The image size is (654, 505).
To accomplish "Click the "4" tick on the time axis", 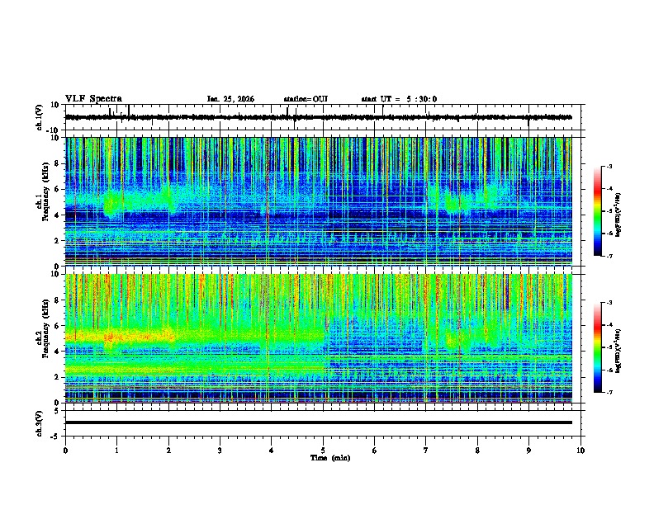I will [272, 451].
